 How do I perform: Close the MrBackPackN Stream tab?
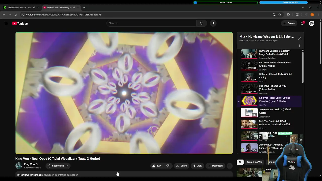38,8
